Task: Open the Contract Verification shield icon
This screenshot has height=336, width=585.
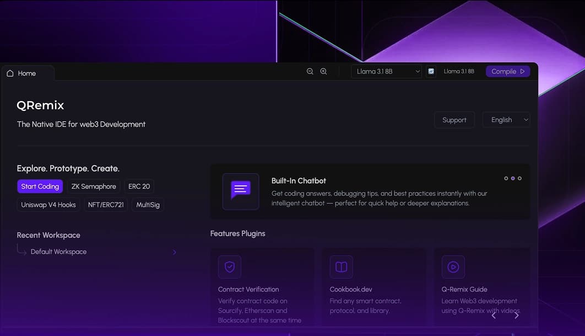Action: coord(230,267)
